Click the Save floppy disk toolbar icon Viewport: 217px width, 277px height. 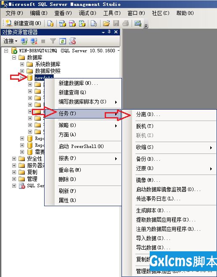pyautogui.click(x=116, y=23)
